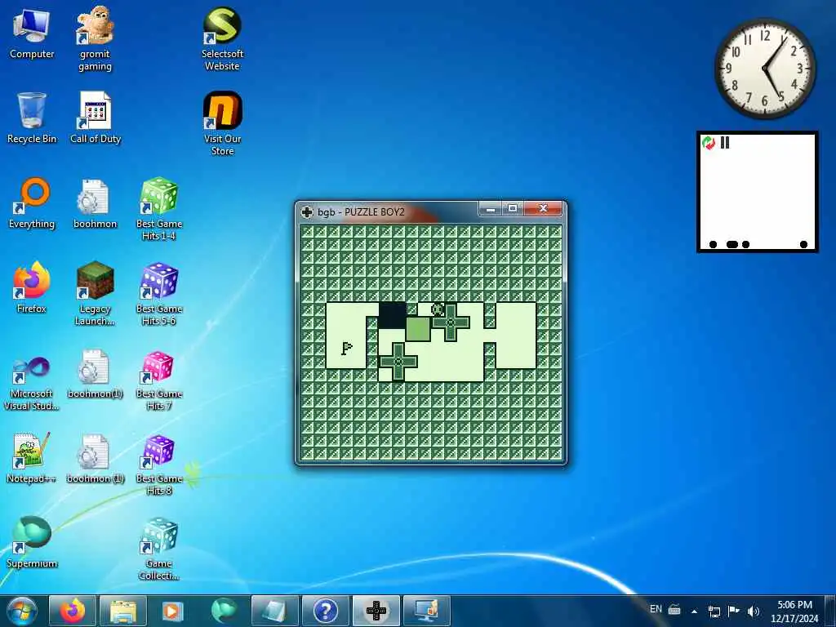Open the Supermium taskbar icon
836x627 pixels.
coord(224,611)
